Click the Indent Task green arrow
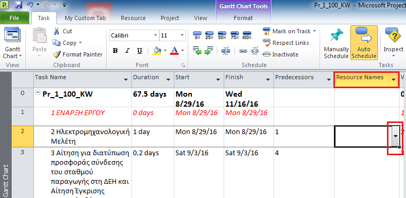 coord(209,50)
